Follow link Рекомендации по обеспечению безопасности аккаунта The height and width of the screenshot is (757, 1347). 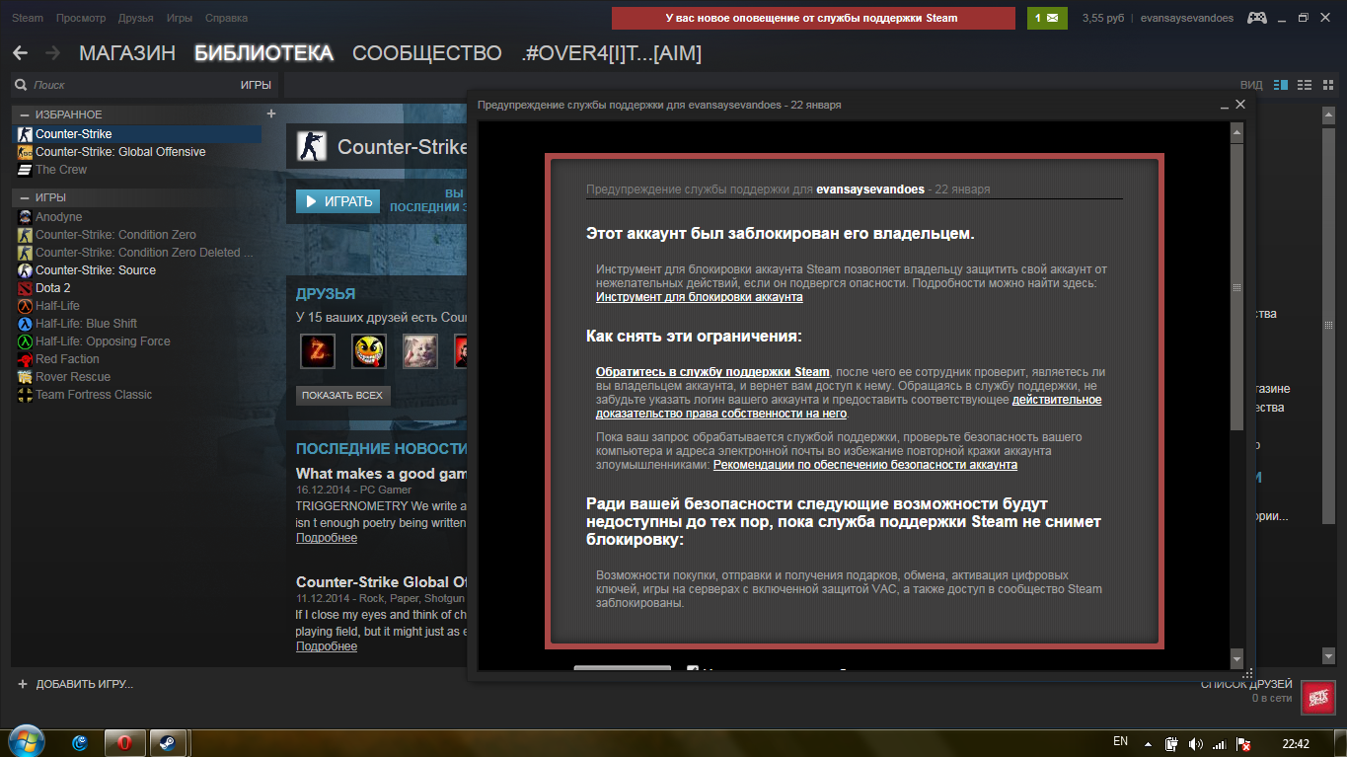tap(865, 465)
